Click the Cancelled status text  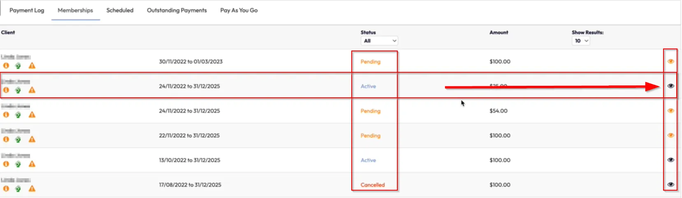(373, 185)
